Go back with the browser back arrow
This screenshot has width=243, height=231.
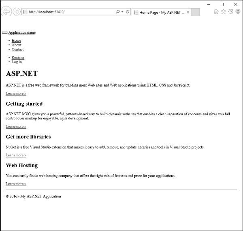click(6, 11)
